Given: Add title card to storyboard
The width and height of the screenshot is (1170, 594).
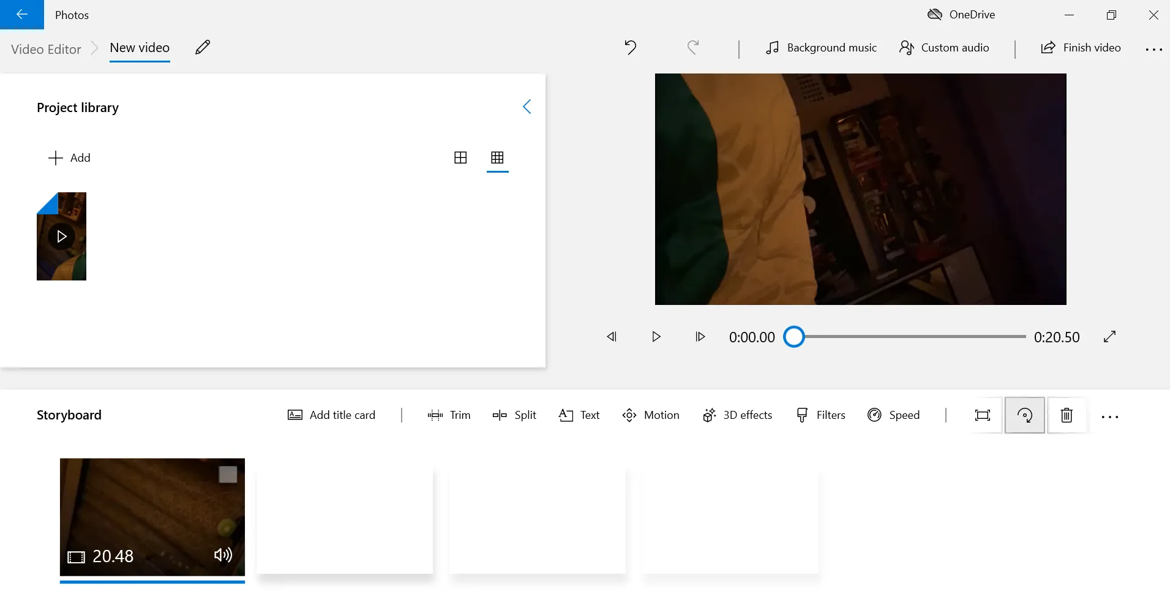Looking at the screenshot, I should tap(331, 415).
